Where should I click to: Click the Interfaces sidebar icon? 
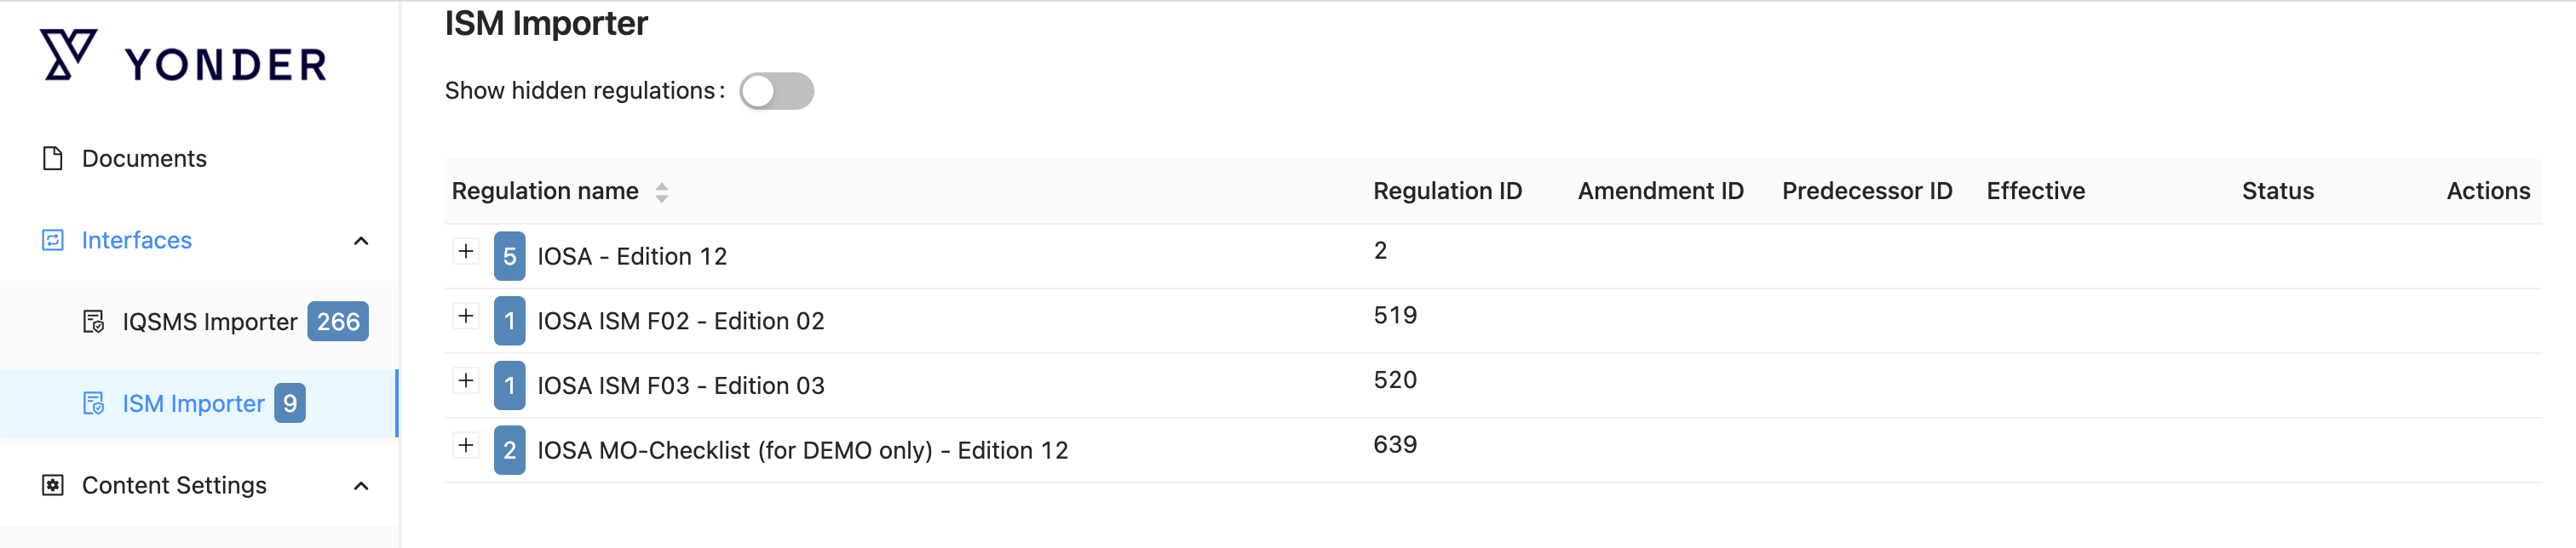pyautogui.click(x=53, y=241)
